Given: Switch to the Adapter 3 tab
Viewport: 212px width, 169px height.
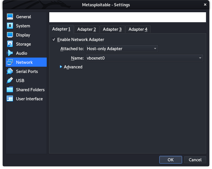Looking at the screenshot, I should pyautogui.click(x=112, y=29).
